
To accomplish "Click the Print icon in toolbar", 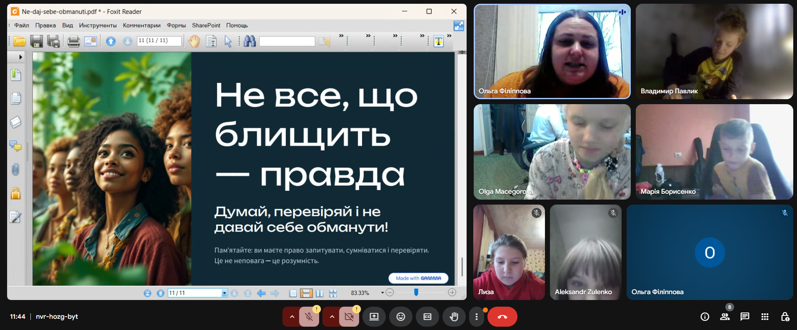I will tap(74, 41).
